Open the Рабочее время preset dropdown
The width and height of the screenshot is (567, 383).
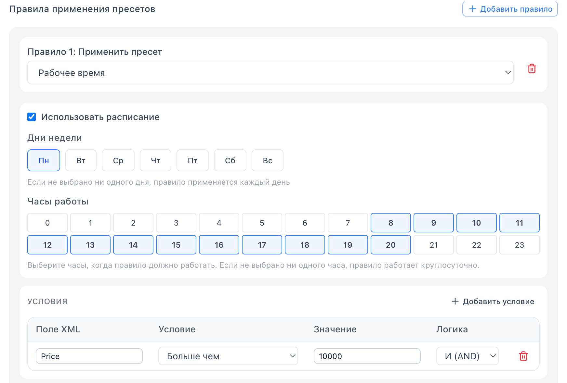270,73
